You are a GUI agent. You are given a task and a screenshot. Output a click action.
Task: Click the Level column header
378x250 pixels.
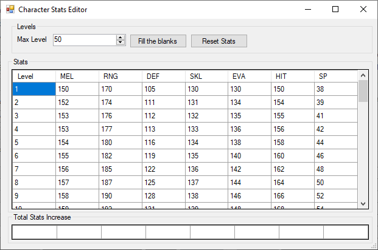pos(34,76)
